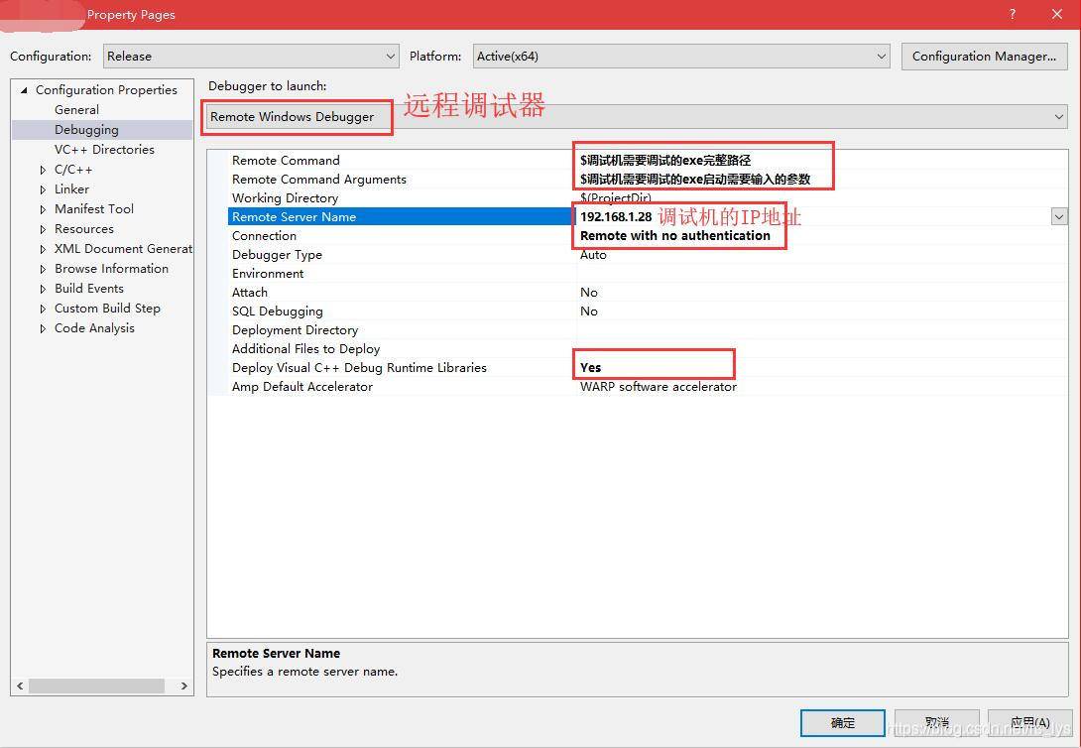Image resolution: width=1081 pixels, height=748 pixels.
Task: Open the Configuration dropdown showing Release
Action: 251,57
